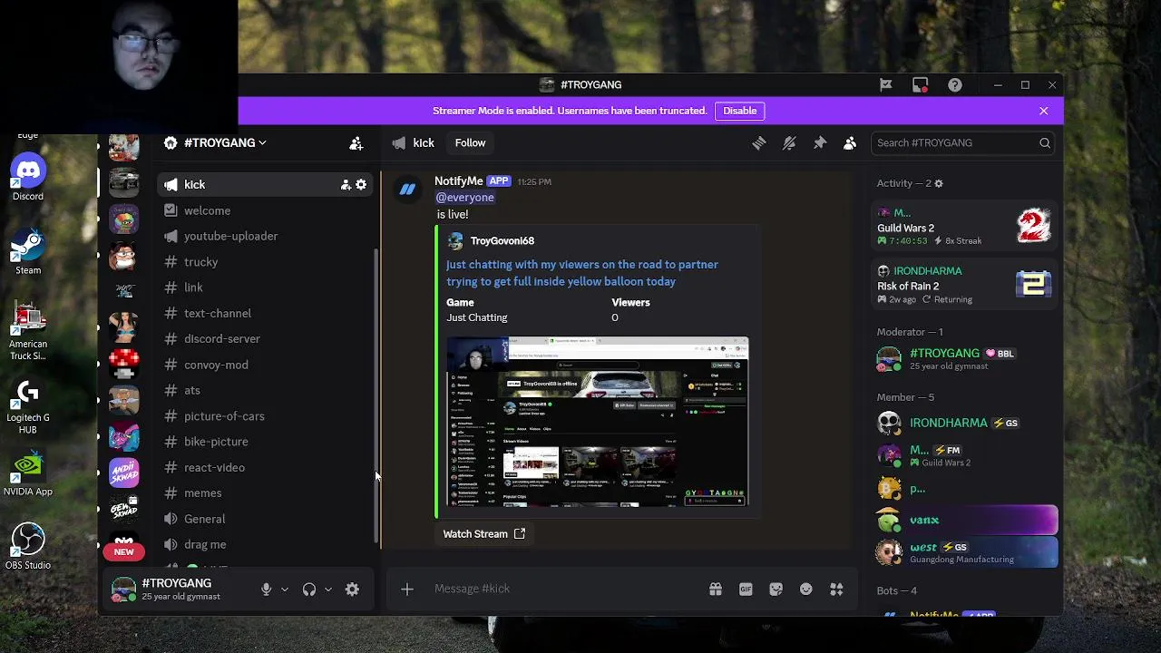Open OBS Studio desktop shortcut
The height and width of the screenshot is (653, 1161).
click(x=28, y=547)
